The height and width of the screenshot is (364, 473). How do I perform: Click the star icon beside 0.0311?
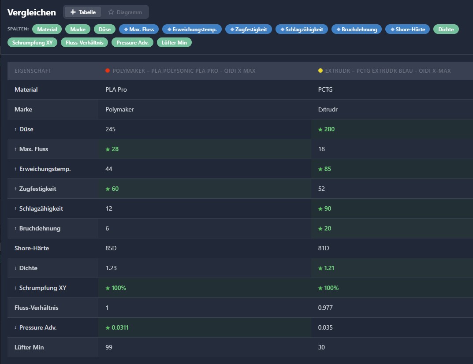point(108,328)
